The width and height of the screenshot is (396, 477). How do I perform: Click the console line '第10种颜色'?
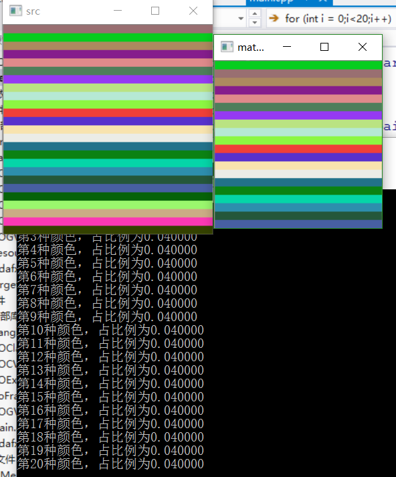[x=110, y=330]
